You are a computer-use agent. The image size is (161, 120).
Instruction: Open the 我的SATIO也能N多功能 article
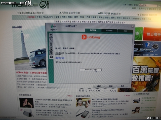52,111
